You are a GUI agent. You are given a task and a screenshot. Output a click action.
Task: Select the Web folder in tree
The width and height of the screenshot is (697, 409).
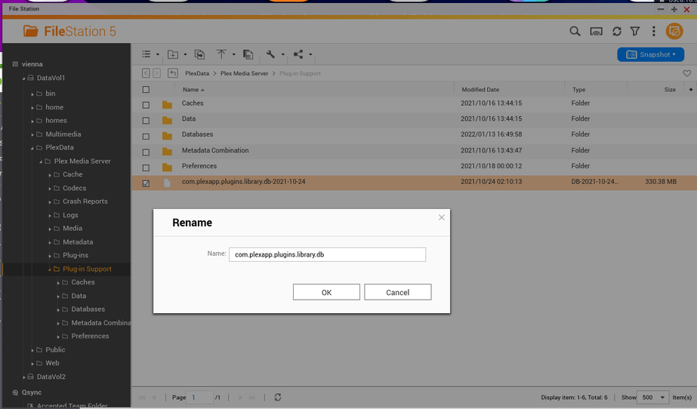coord(52,363)
